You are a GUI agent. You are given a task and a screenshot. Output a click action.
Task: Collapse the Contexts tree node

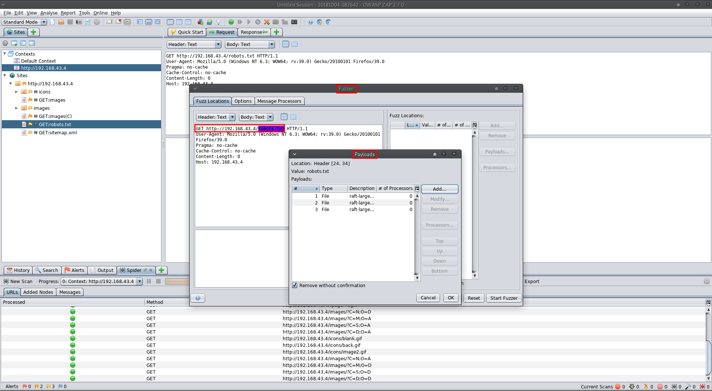5,54
